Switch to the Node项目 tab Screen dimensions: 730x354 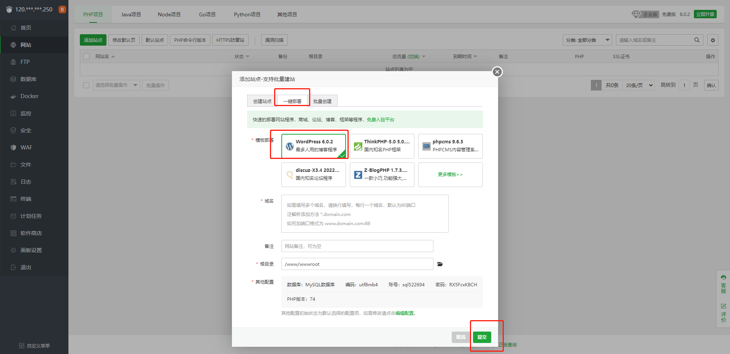click(169, 14)
